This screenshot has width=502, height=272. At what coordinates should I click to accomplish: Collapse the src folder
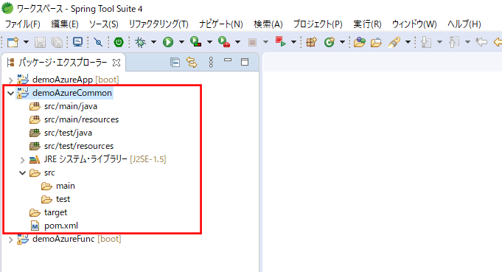(x=22, y=172)
